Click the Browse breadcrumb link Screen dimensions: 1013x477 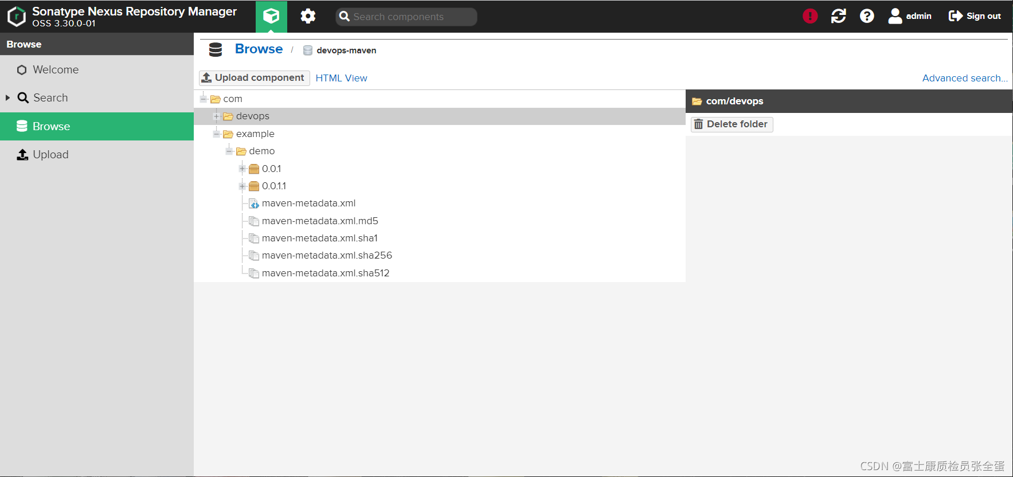pos(259,49)
